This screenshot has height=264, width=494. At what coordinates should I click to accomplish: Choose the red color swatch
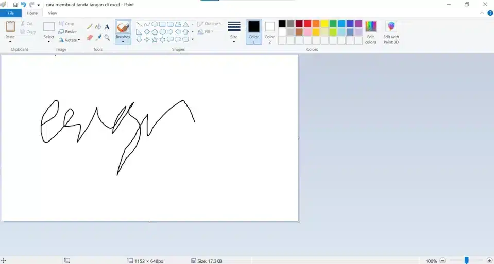308,23
